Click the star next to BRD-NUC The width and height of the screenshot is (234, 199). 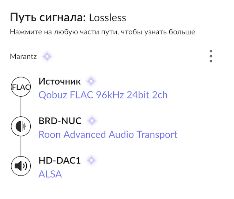pyautogui.click(x=93, y=120)
